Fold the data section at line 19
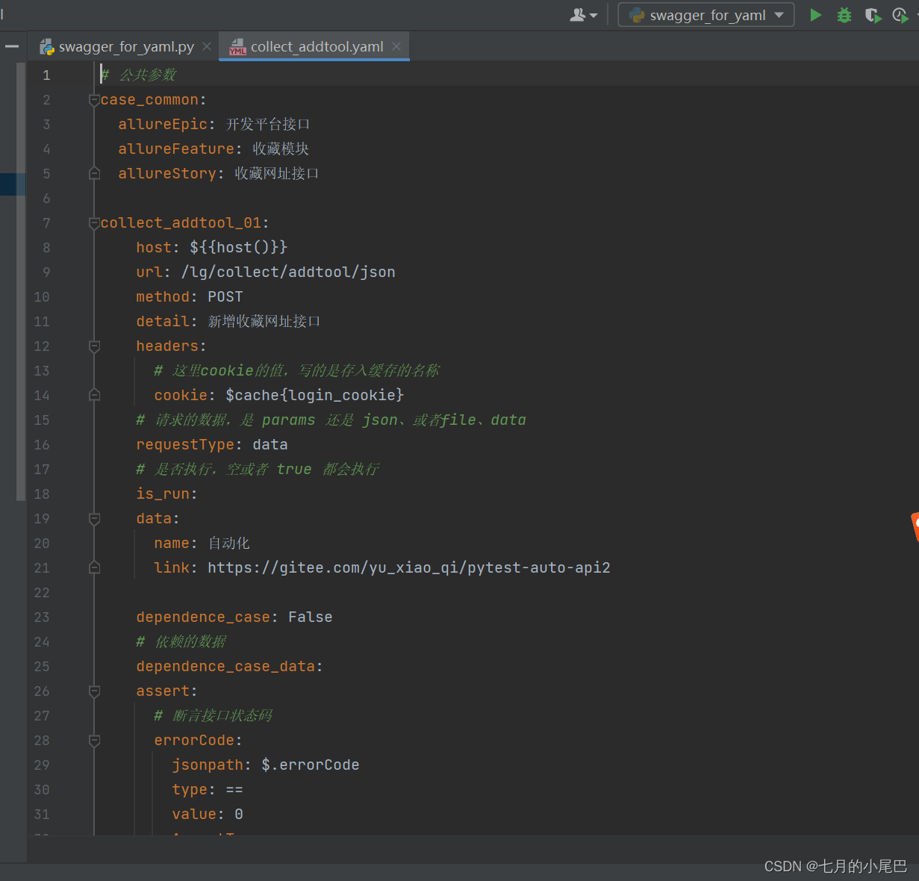Viewport: 919px width, 881px height. click(x=94, y=519)
